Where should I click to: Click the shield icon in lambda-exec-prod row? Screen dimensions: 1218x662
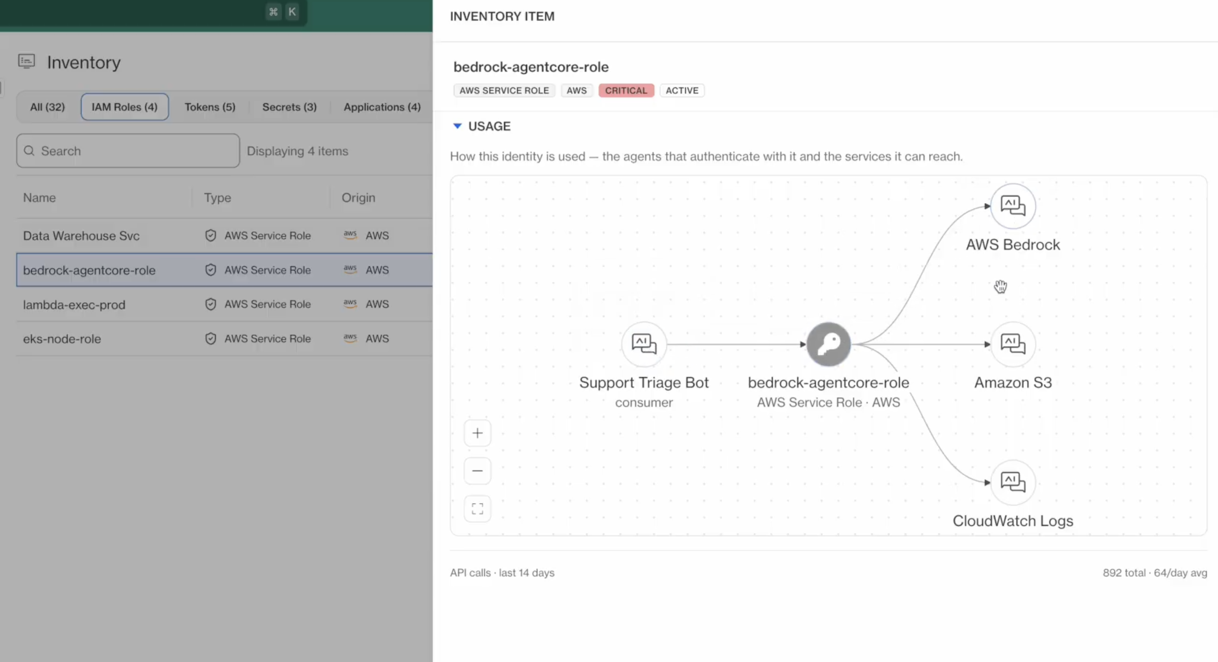click(210, 304)
